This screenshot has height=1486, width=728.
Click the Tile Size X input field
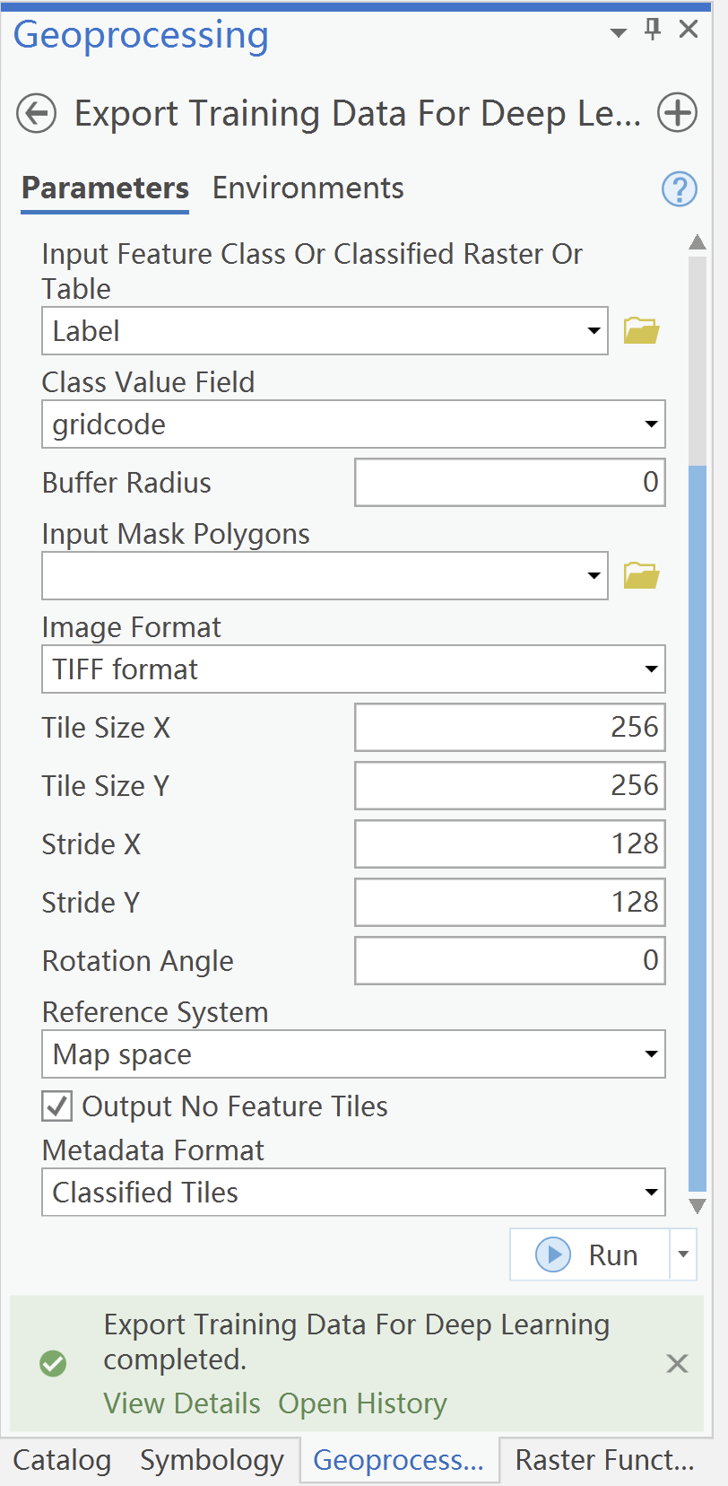[509, 727]
